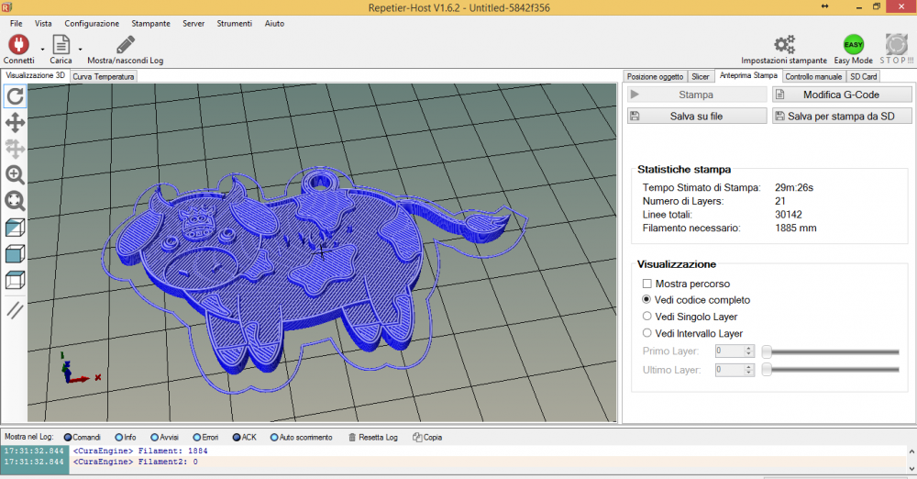917x479 pixels.
Task: Click the Salva su file button
Action: pos(696,117)
